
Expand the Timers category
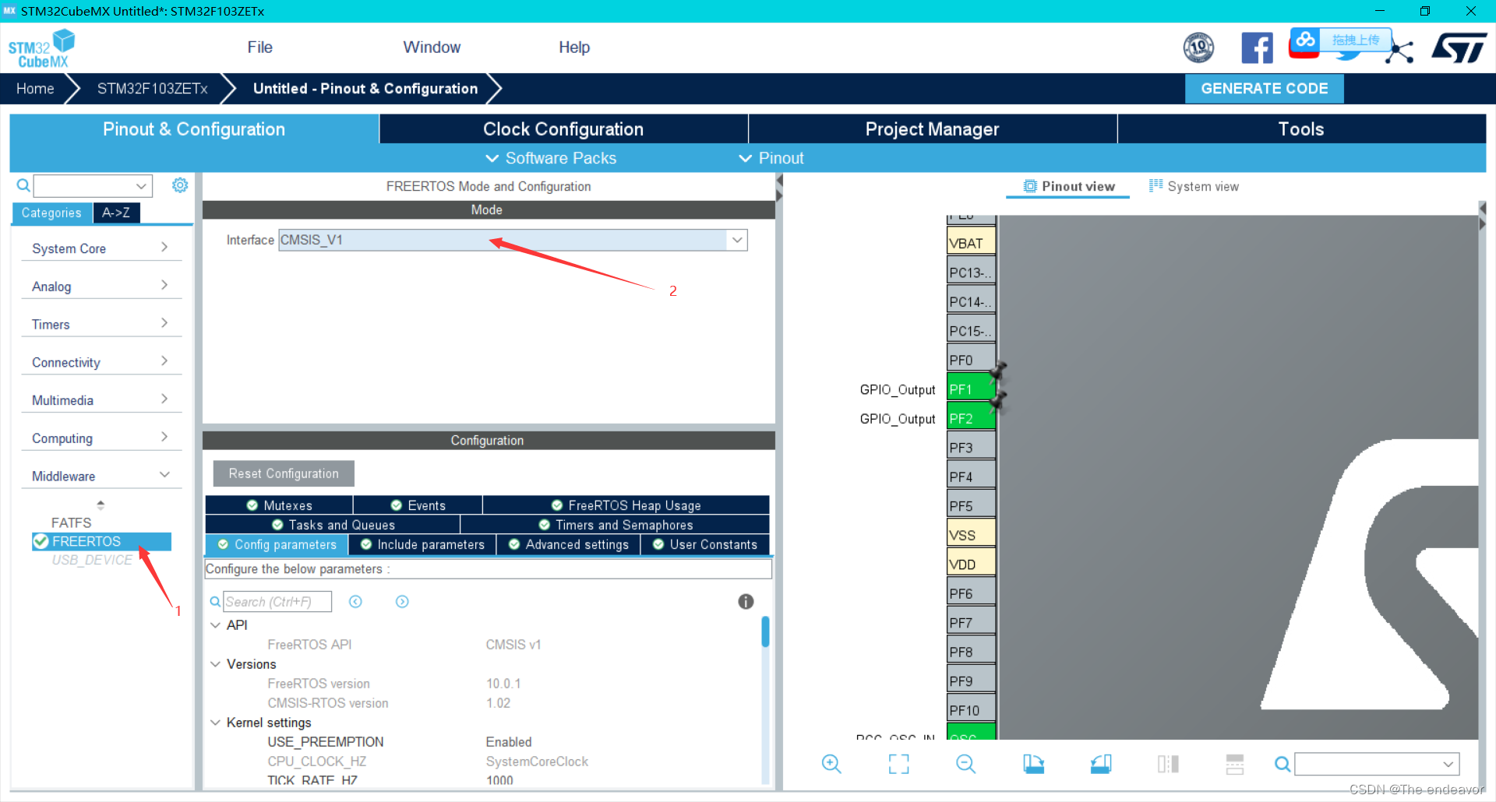(x=101, y=324)
